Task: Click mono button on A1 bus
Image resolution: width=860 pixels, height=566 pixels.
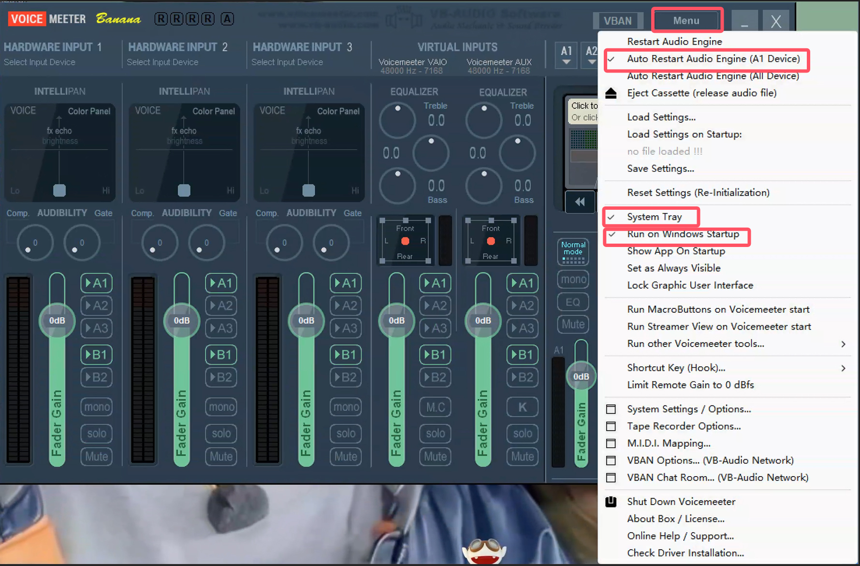Action: tap(573, 279)
